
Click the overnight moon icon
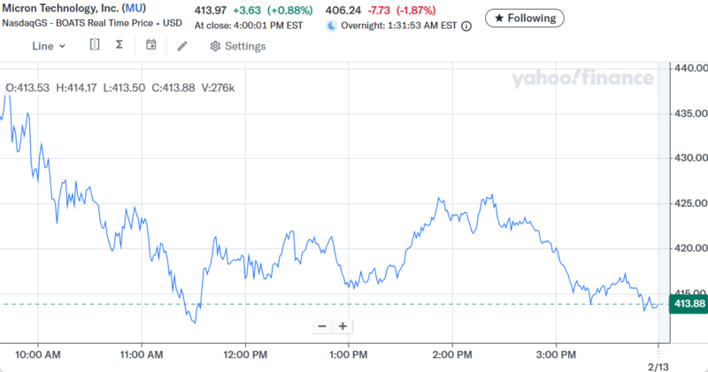pos(332,27)
